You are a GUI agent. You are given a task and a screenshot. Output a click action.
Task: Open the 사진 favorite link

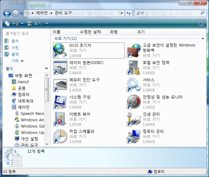click(15, 47)
